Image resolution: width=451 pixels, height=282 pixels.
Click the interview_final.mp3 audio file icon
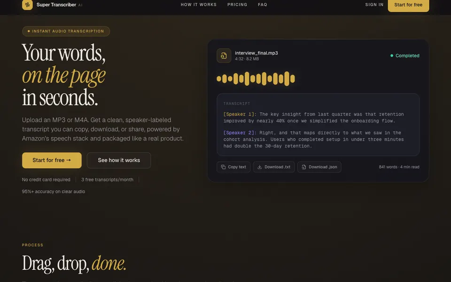[x=224, y=55]
